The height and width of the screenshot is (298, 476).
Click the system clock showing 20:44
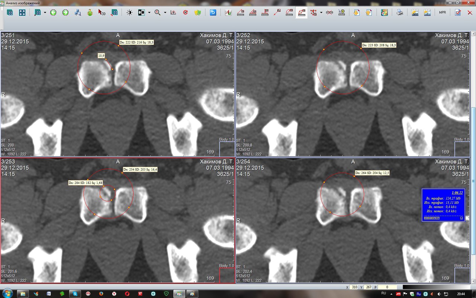[x=461, y=294]
